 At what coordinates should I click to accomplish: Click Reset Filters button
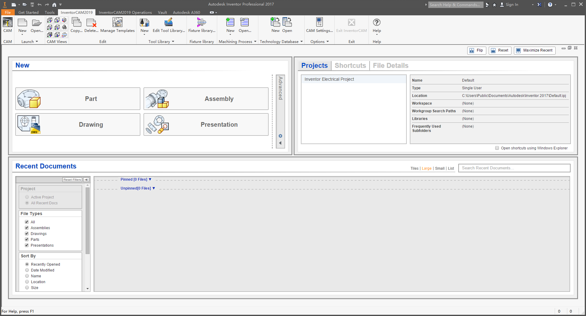pos(72,180)
